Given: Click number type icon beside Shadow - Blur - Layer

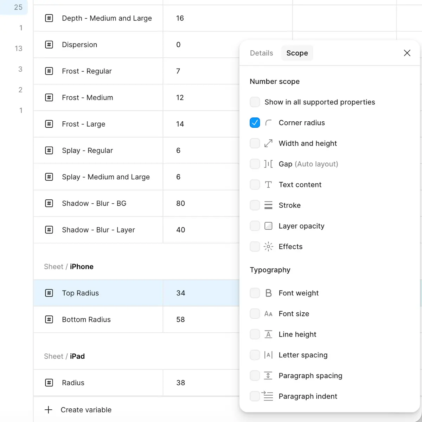Looking at the screenshot, I should click(x=49, y=230).
